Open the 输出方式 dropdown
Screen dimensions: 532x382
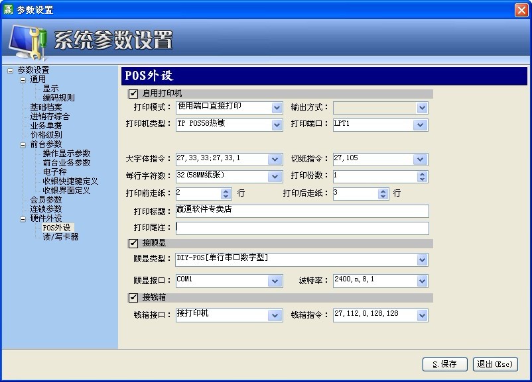(422, 108)
